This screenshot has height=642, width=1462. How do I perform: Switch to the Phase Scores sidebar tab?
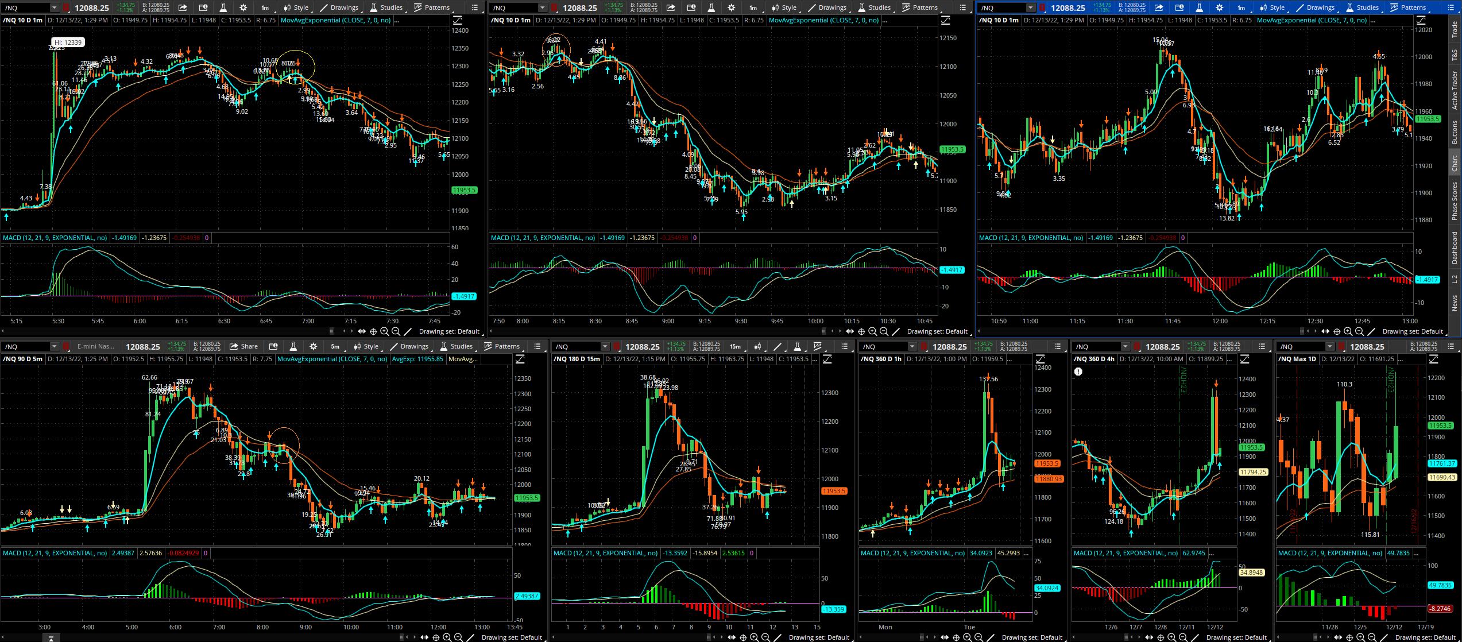coord(1455,200)
